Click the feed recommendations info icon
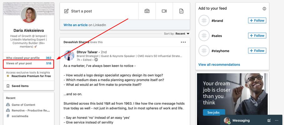Screen dimensions: 284x125 (x=264, y=9)
